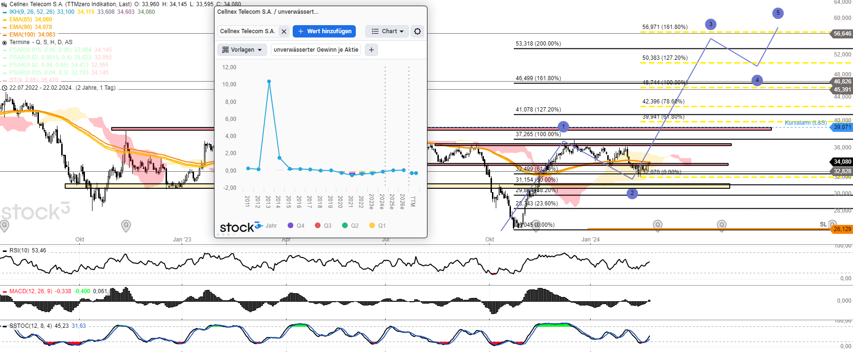Click the Q event pin nearest the SL label
Viewport: 853px width, 352px height.
[832, 225]
